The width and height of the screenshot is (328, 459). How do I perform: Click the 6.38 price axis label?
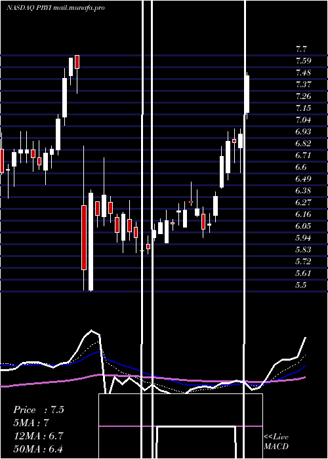pyautogui.click(x=303, y=191)
